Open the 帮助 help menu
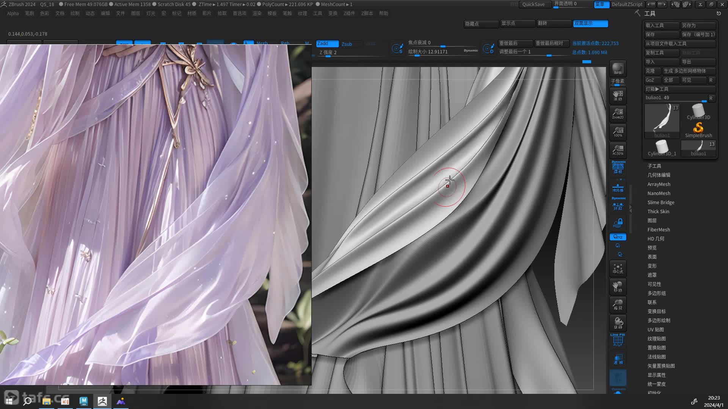 click(384, 13)
